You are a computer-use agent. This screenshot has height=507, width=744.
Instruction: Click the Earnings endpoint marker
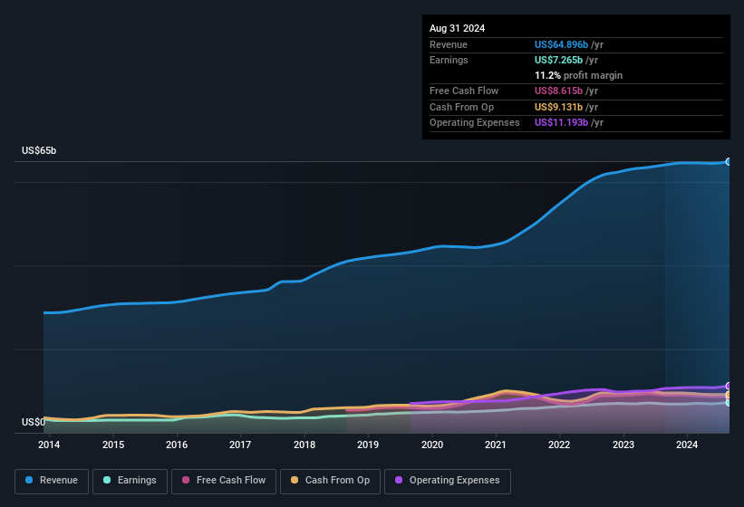coord(729,403)
